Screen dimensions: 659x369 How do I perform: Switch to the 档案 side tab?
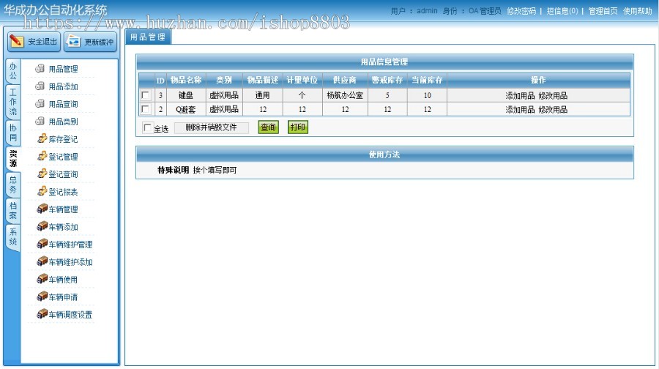(13, 211)
